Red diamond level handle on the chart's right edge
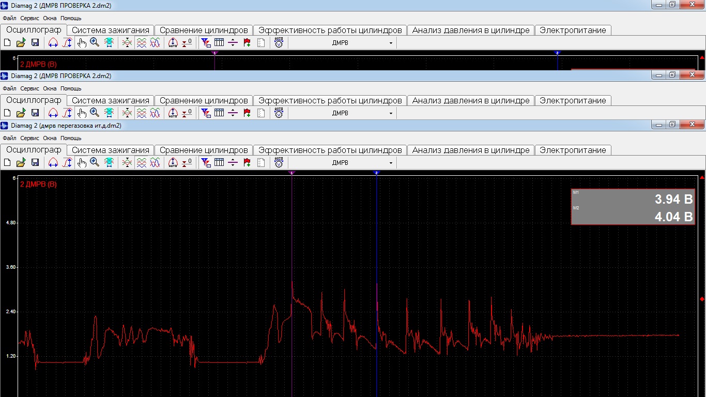Image resolution: width=706 pixels, height=397 pixels. coord(702,299)
